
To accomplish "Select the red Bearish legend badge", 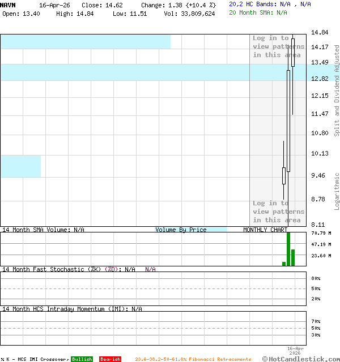I will 110,359.
